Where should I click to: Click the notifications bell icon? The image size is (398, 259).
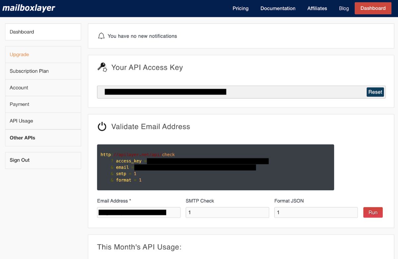tap(101, 36)
